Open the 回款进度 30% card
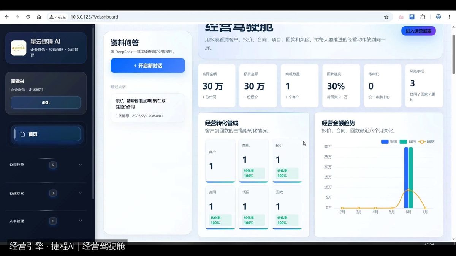The image size is (456, 256). pyautogui.click(x=341, y=86)
